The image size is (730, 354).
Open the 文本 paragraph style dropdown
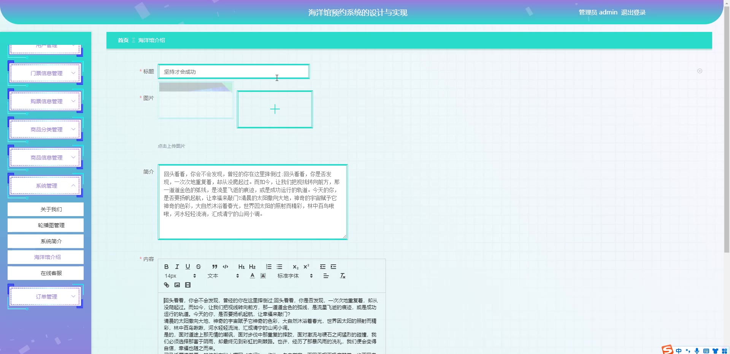point(223,276)
